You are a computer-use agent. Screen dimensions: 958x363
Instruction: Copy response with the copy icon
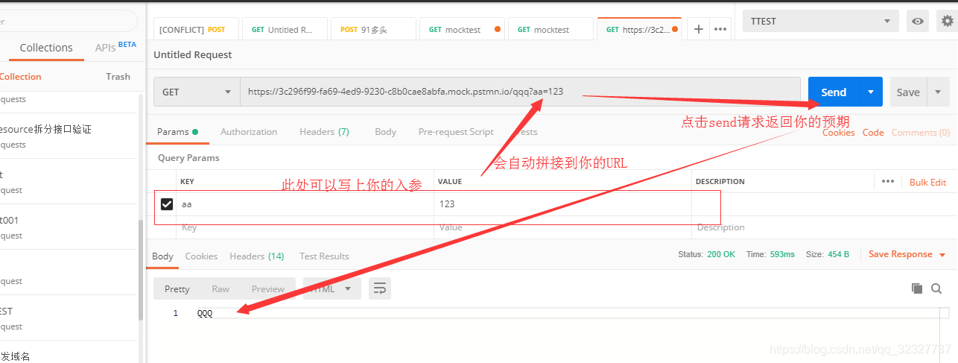(x=917, y=288)
